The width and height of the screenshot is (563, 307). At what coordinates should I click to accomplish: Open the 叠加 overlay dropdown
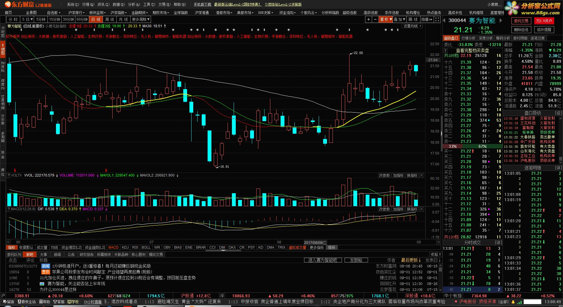pyautogui.click(x=399, y=19)
